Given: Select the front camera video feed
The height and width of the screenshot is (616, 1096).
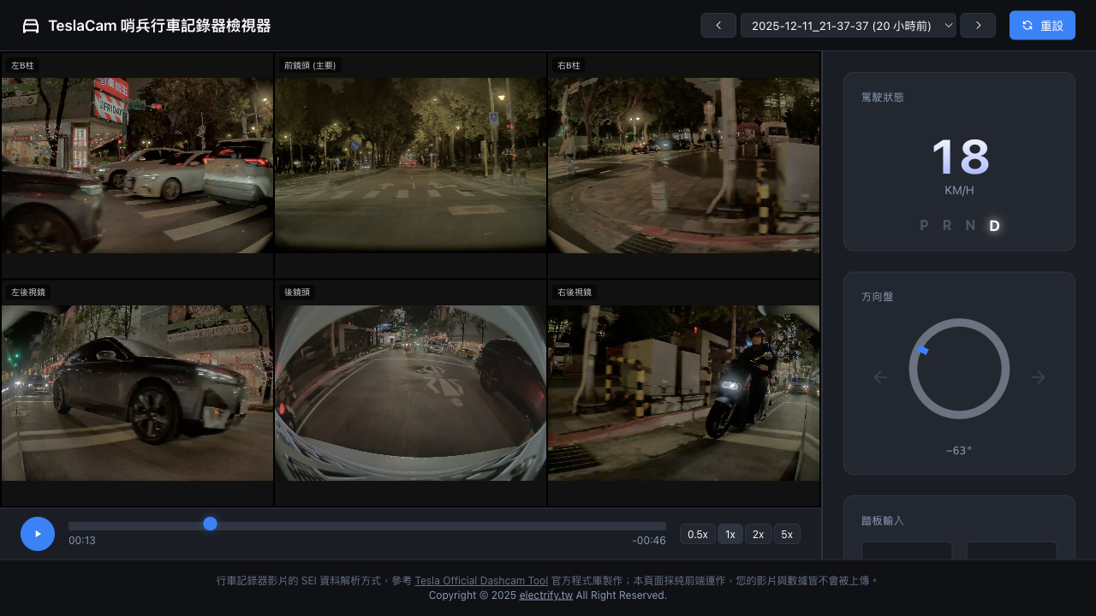Looking at the screenshot, I should click(x=410, y=165).
